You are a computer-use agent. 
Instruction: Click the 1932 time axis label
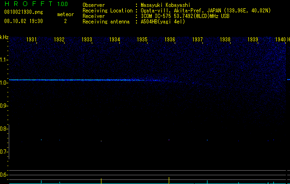tap(59, 40)
